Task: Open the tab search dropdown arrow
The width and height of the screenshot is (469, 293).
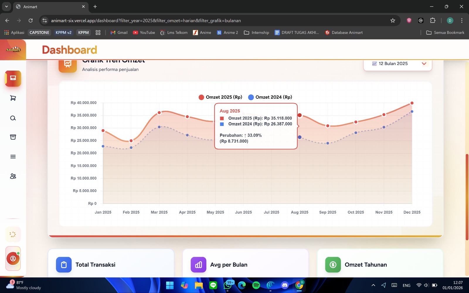Action: (x=6, y=6)
